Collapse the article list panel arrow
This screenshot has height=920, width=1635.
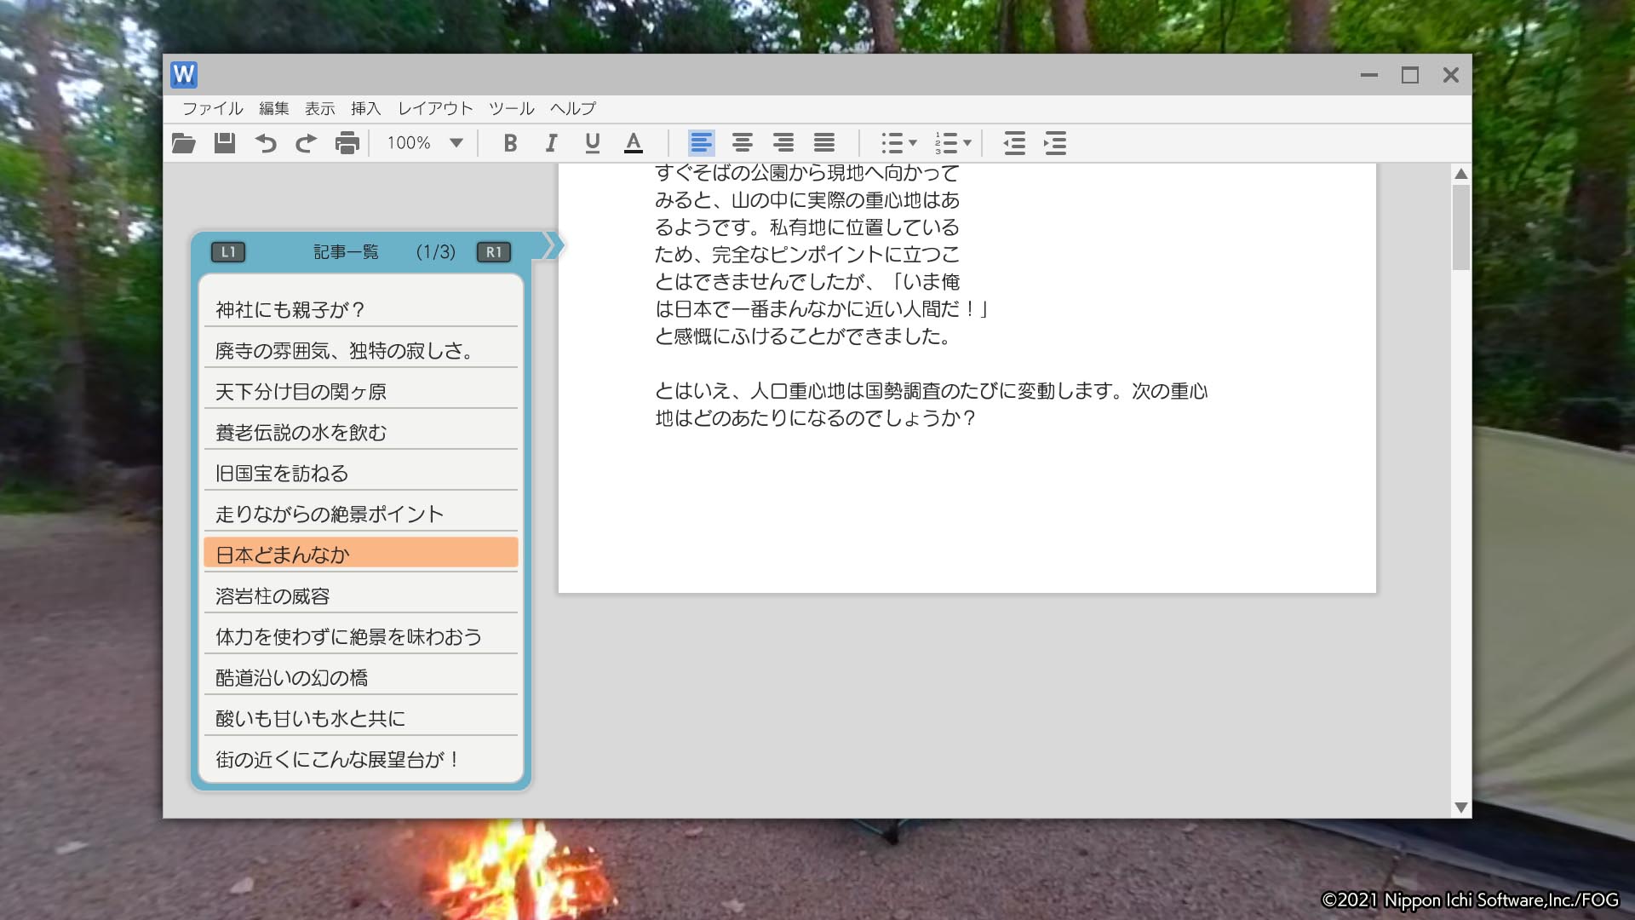pyautogui.click(x=552, y=246)
